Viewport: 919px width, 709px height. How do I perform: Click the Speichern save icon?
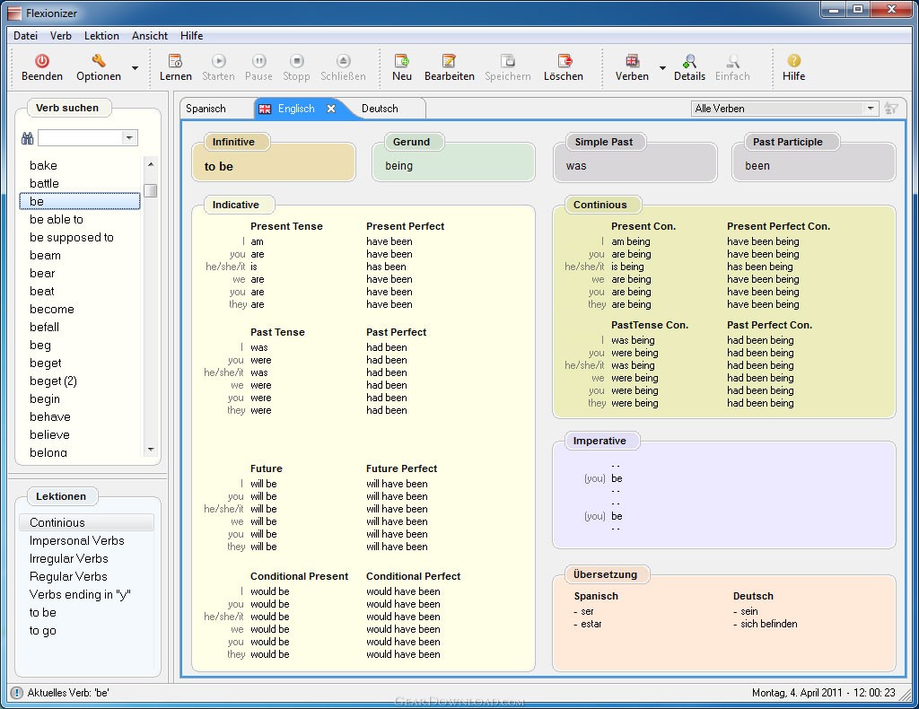click(508, 61)
